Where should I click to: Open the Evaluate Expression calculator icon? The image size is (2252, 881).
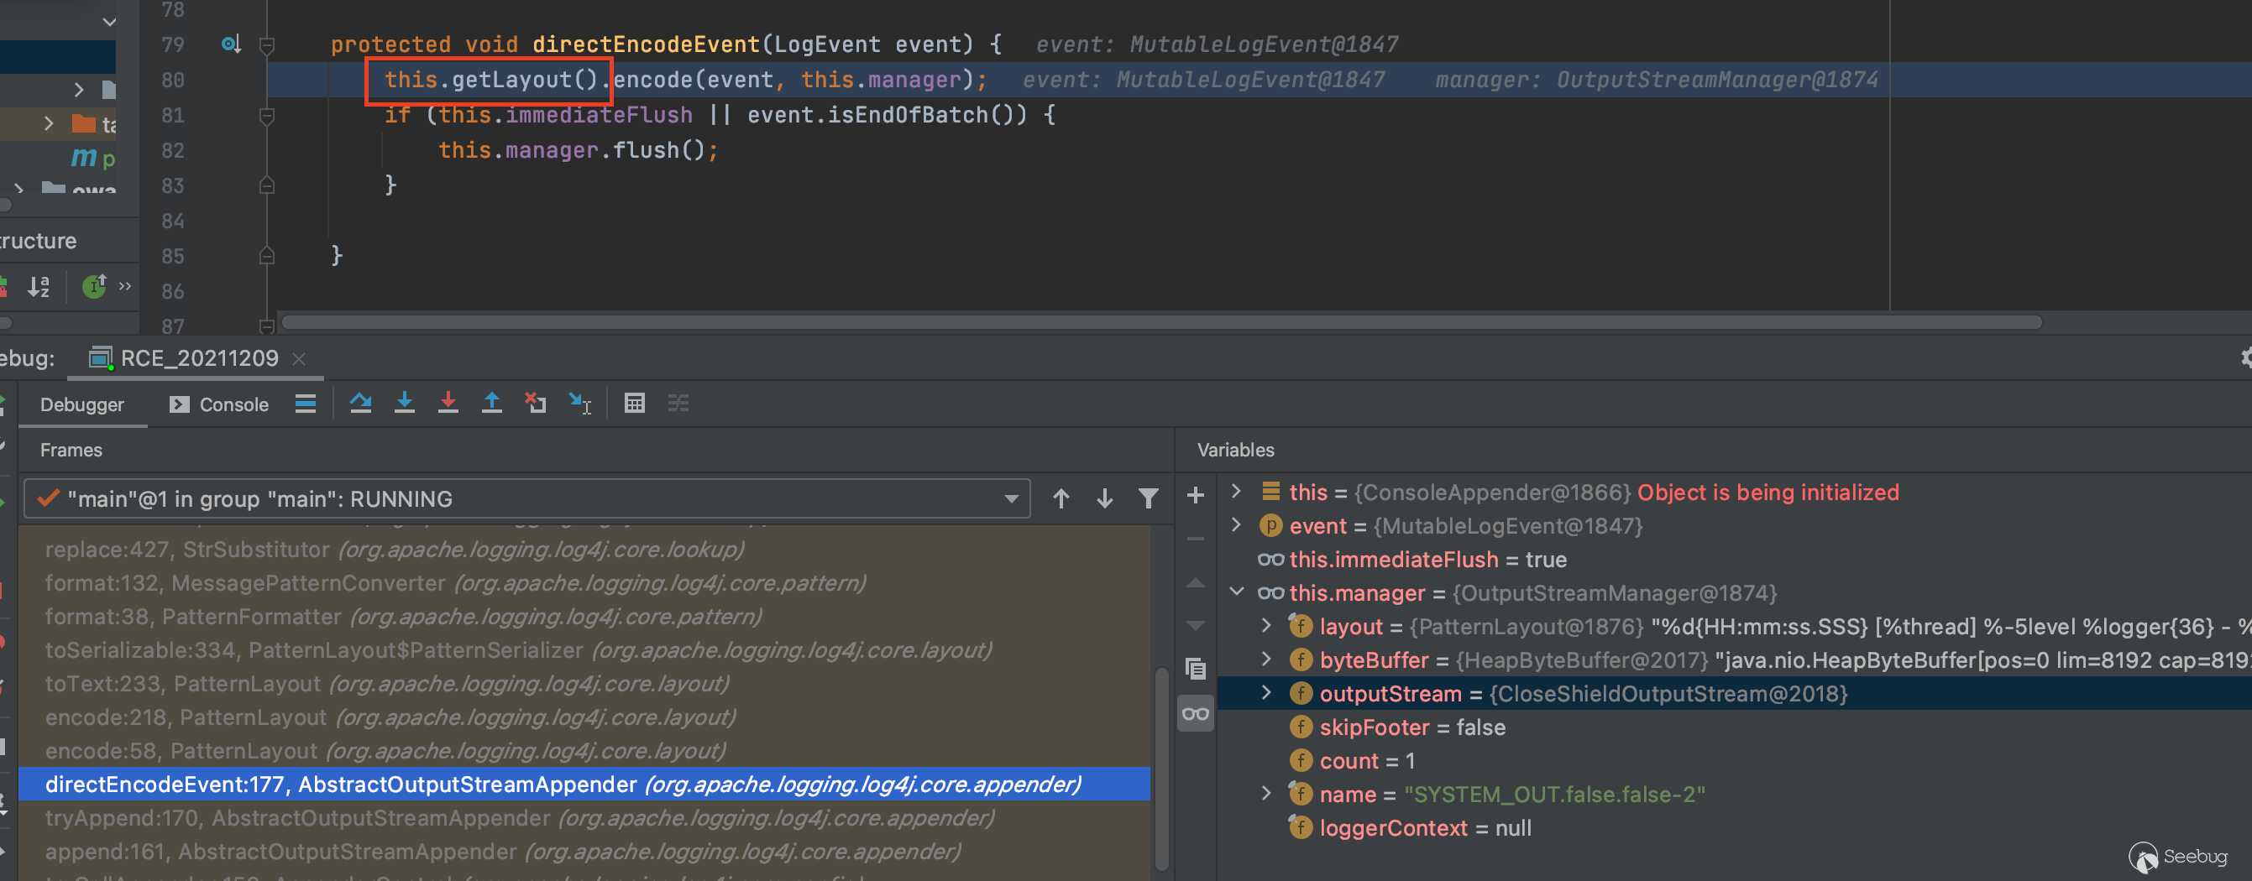click(634, 403)
